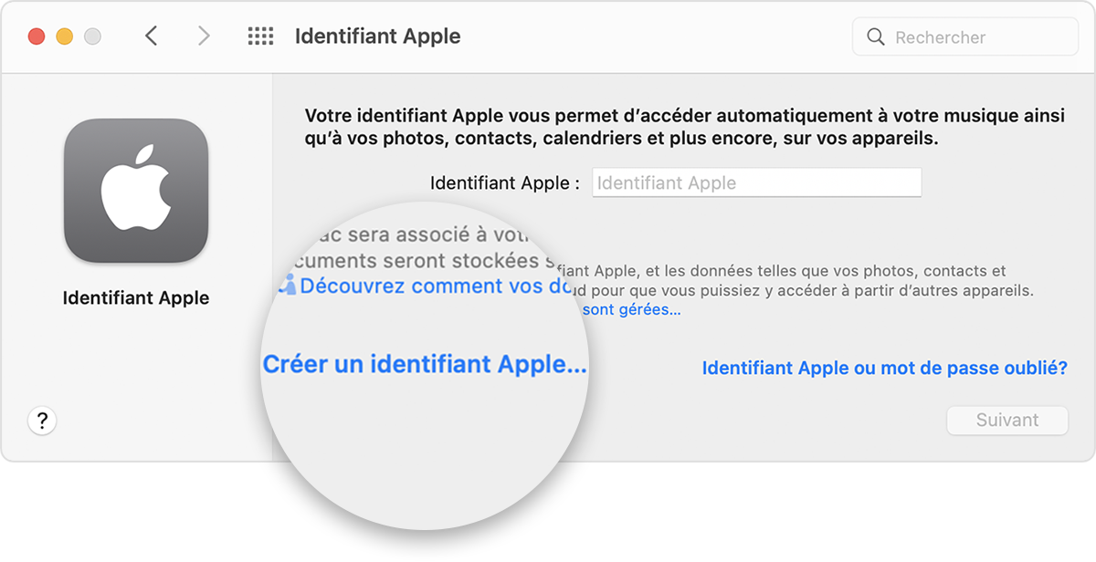Open the Show All preferences grid icon
This screenshot has height=562, width=1096.
[260, 36]
